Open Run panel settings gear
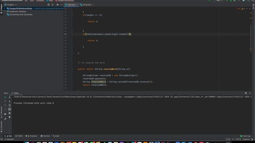Image resolution: width=255 pixels, height=143 pixels. 246,93
